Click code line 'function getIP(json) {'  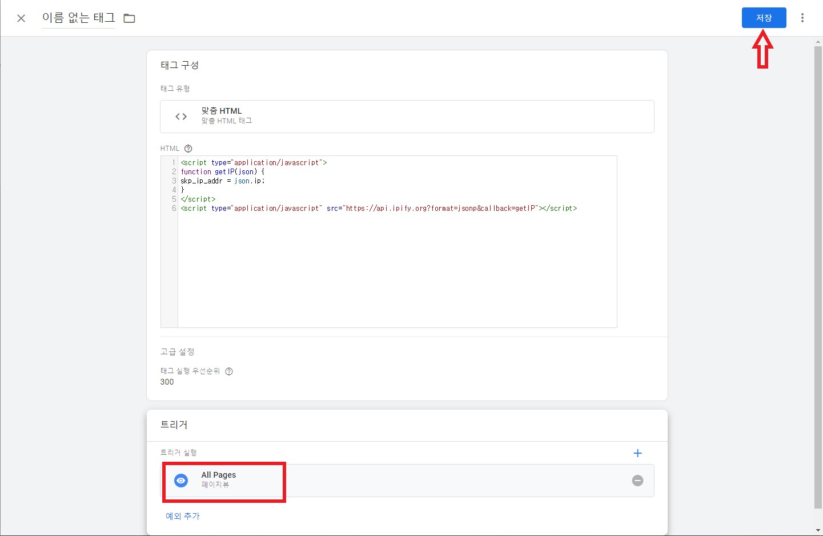pos(223,172)
